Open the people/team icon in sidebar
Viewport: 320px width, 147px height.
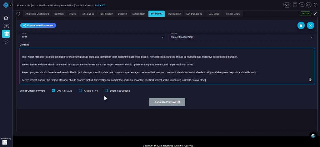tap(6, 26)
